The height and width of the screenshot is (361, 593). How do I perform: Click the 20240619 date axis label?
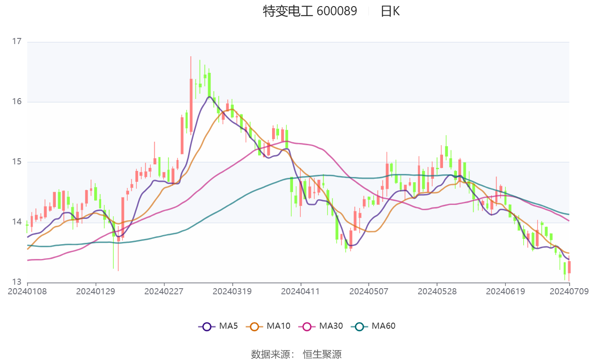pos(505,291)
